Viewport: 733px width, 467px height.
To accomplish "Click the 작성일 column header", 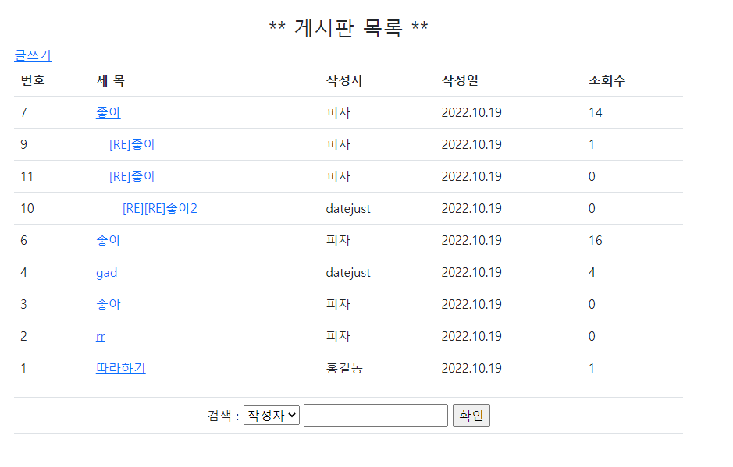I will [x=460, y=80].
